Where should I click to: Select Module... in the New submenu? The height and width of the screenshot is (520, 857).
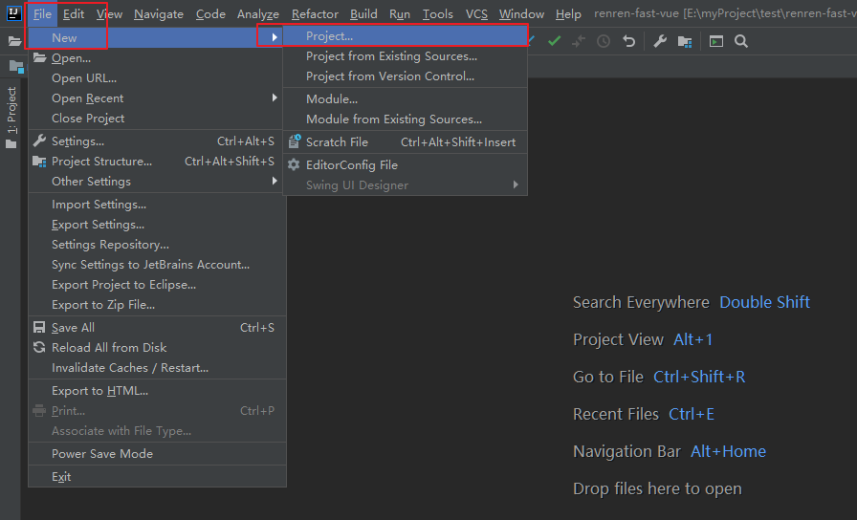click(405, 98)
